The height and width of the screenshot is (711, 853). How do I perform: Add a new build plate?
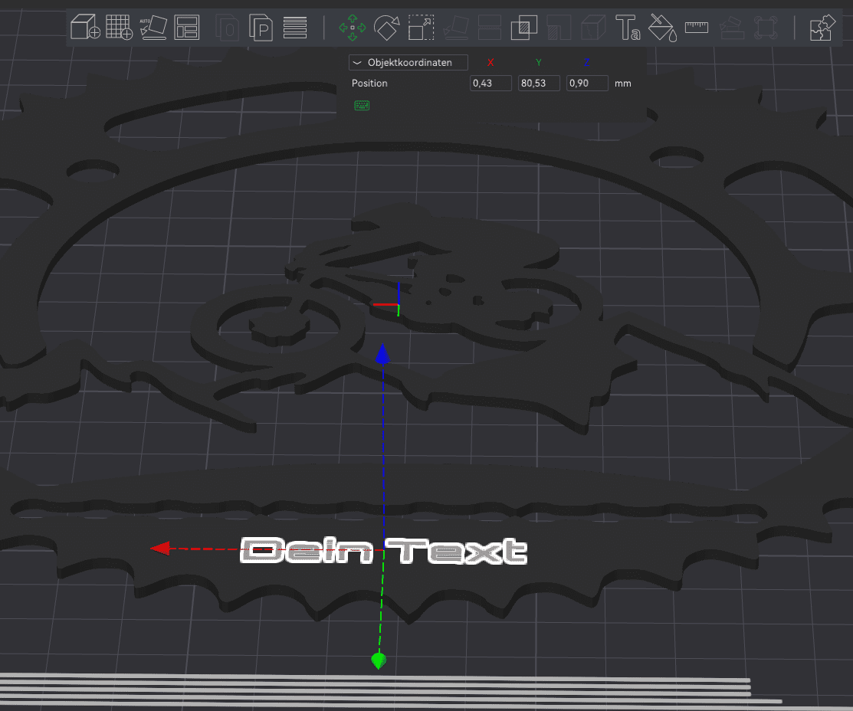point(119,28)
